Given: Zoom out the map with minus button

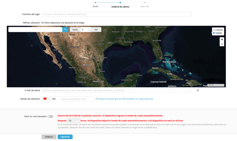Looking at the screenshot, I should pos(222,44).
